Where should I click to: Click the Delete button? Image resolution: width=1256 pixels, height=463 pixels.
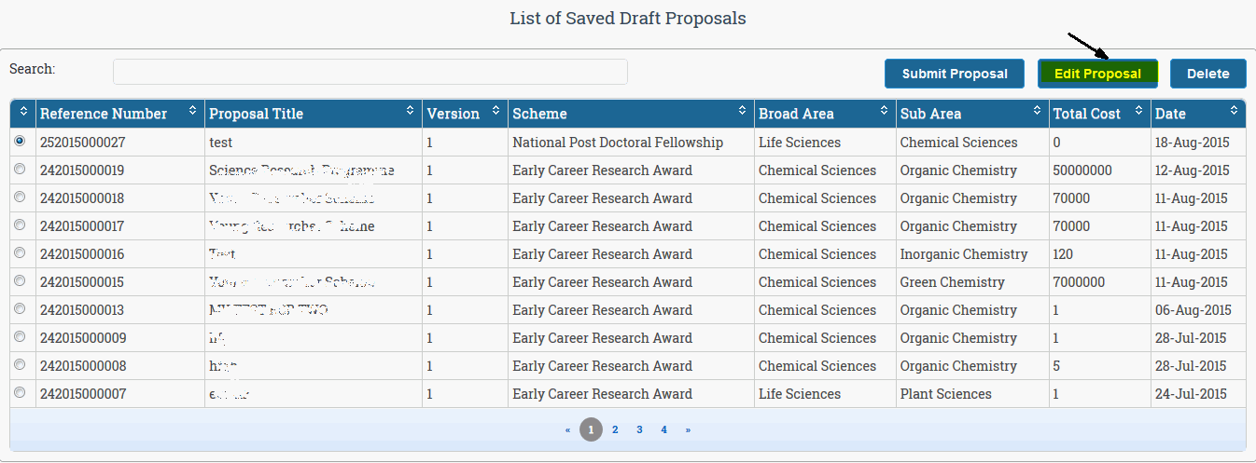(1208, 74)
